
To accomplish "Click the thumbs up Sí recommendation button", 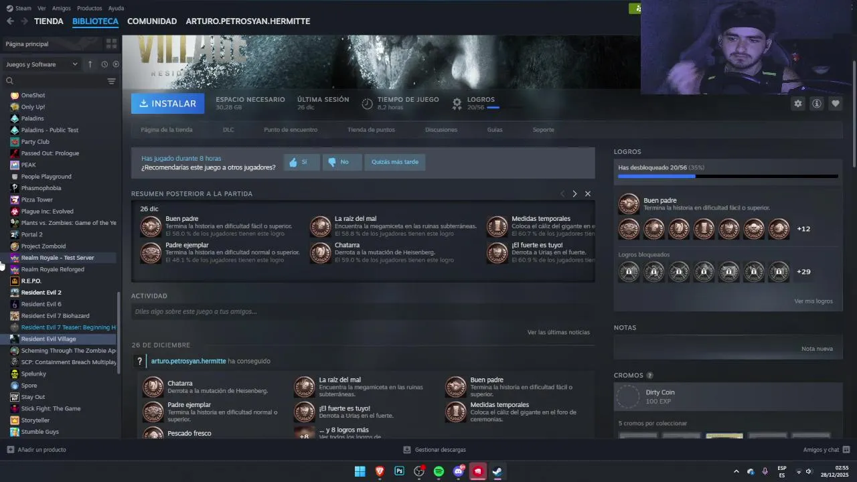I will point(301,162).
